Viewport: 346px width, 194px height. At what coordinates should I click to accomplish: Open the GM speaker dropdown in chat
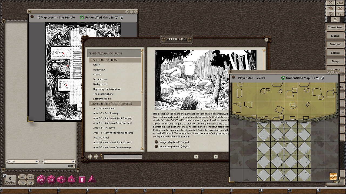(x=22, y=162)
